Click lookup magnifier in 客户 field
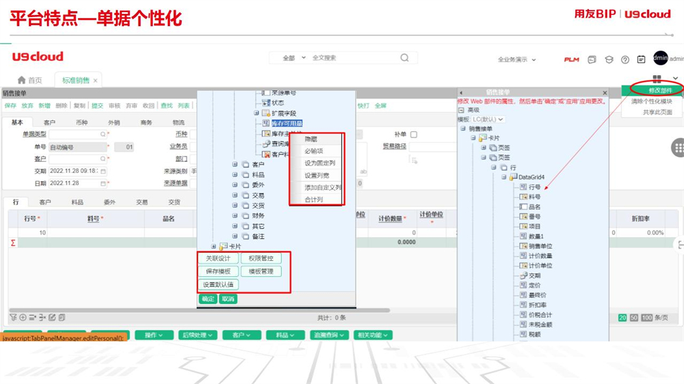 coord(103,159)
